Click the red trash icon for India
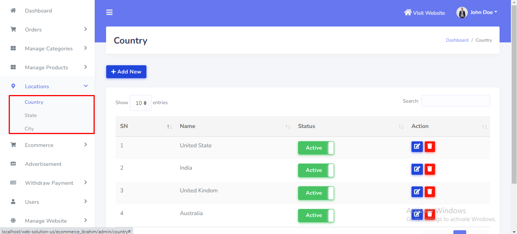Image resolution: width=517 pixels, height=234 pixels. pyautogui.click(x=430, y=169)
